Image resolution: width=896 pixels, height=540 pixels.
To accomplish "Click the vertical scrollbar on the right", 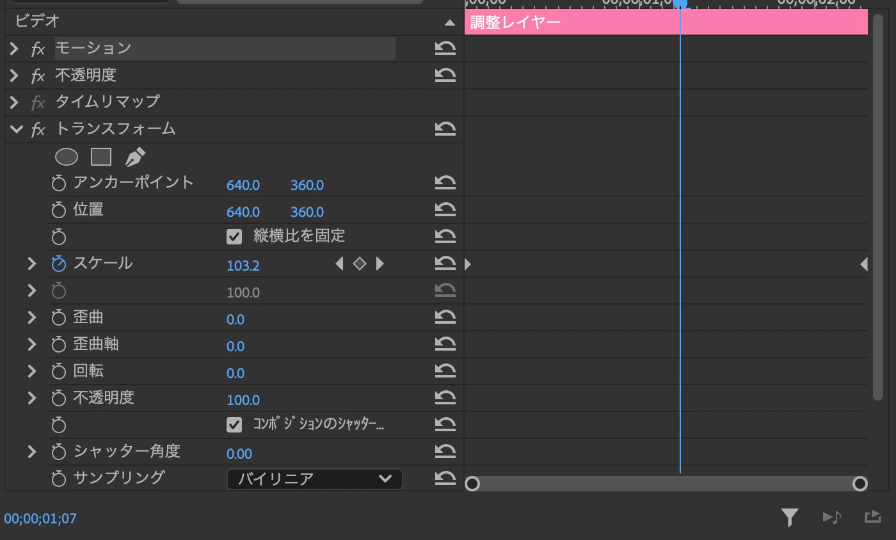I will (878, 208).
